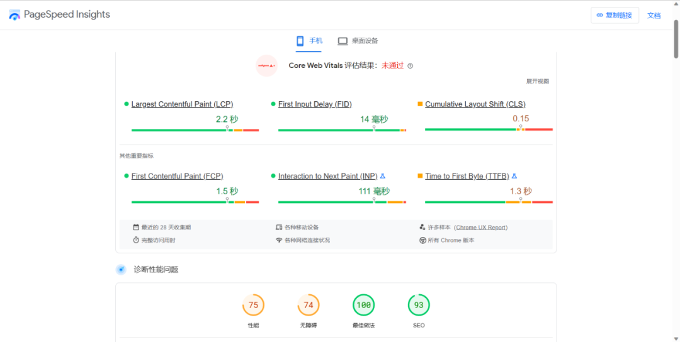Click the LCP value 2.2 秒
The image size is (680, 342).
(x=227, y=119)
